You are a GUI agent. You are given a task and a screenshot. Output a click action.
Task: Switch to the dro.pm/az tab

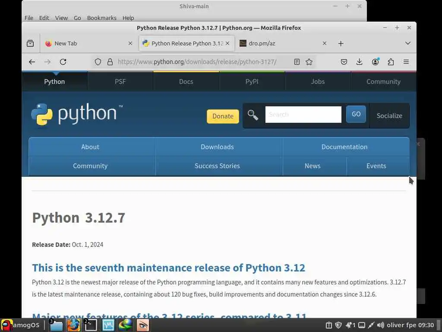tap(283, 43)
